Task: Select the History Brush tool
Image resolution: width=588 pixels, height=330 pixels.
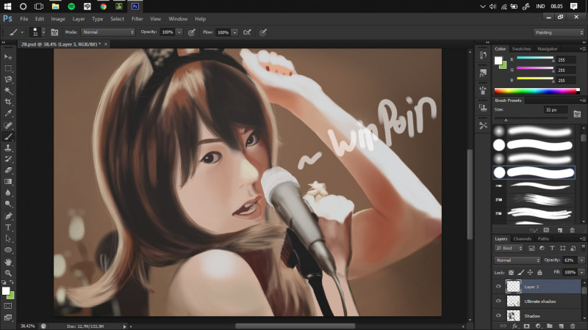Action: click(x=8, y=159)
